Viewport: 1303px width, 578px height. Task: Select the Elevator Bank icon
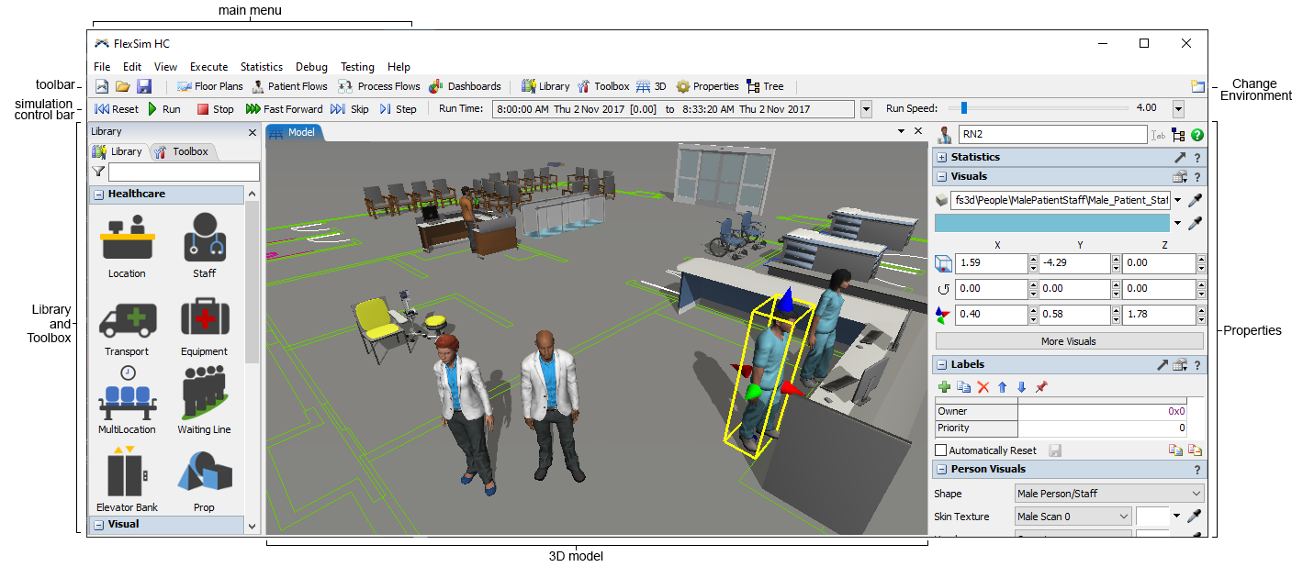[127, 473]
